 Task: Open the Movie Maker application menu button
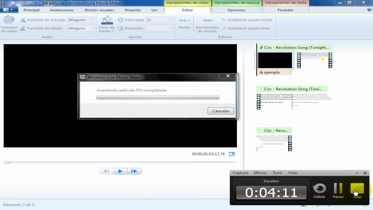[x=8, y=10]
